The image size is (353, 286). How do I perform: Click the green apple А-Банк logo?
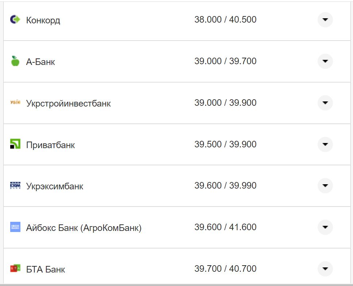15,61
